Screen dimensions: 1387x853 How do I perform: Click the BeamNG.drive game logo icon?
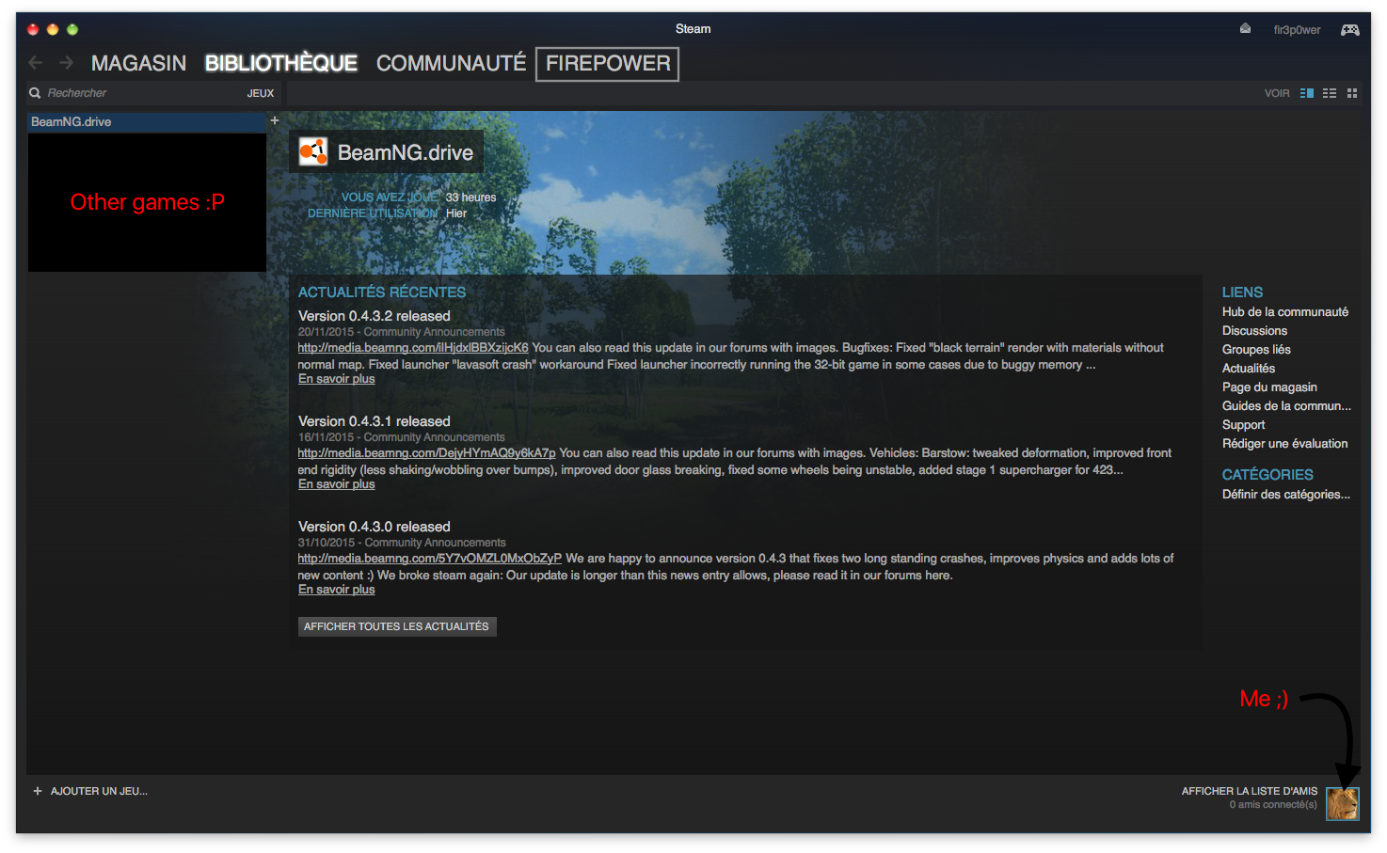click(x=313, y=152)
